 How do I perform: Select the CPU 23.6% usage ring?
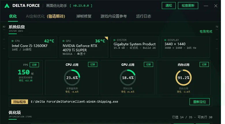click(72, 78)
